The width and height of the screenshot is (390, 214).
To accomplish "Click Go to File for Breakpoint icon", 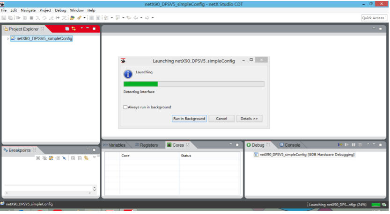I will [58, 158].
